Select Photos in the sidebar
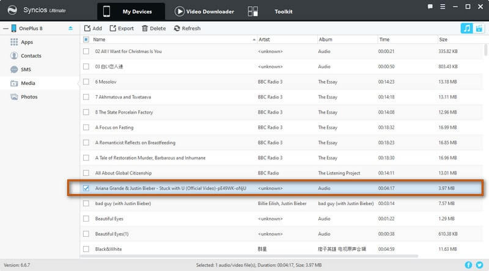This screenshot has width=489, height=271. pos(40,97)
